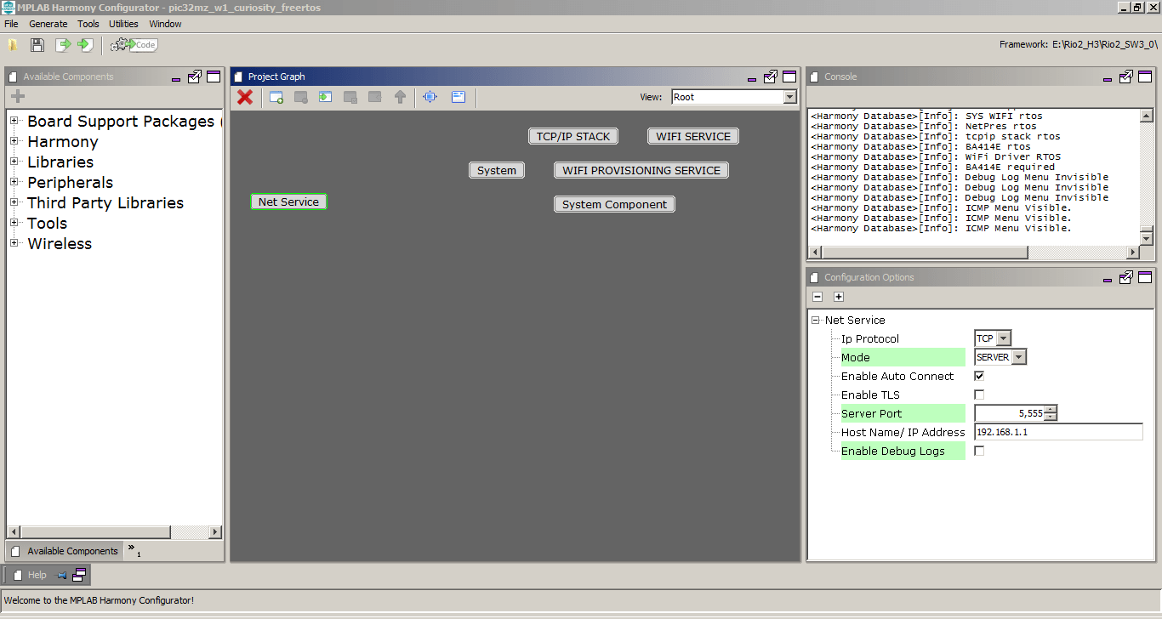Viewport: 1162px width, 619px height.
Task: Enable TLS for Net Service
Action: pyautogui.click(x=979, y=394)
